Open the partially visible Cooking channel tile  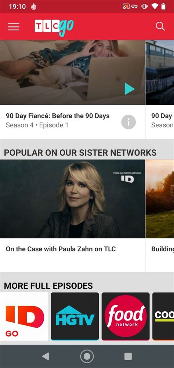[x=163, y=316]
